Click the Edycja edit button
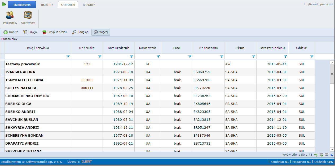335x166 pixels. coord(30,32)
